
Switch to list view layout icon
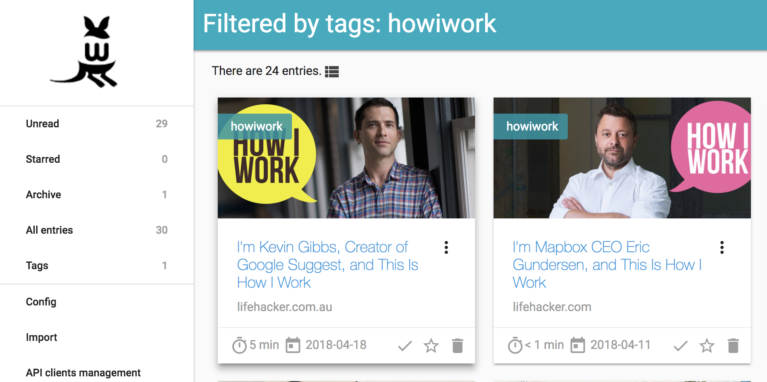(x=331, y=72)
